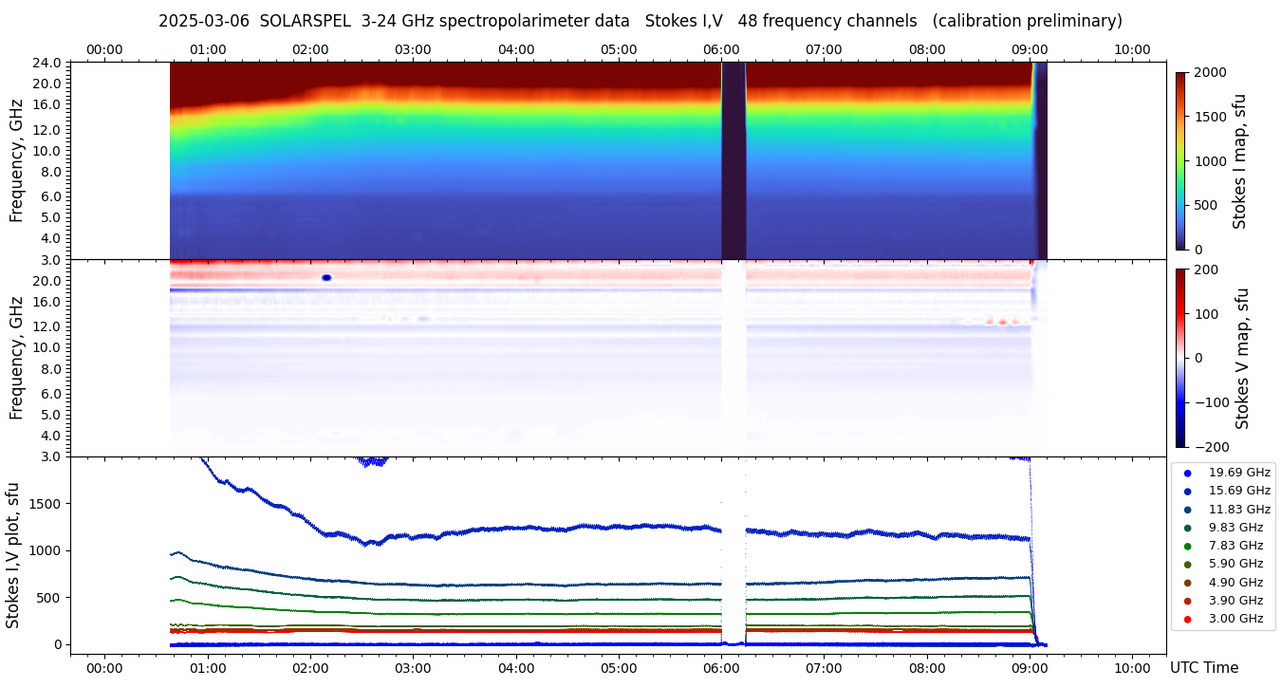Click the 06:00 tick on the bottom axis
Screen dimensions: 1281x688
721,668
